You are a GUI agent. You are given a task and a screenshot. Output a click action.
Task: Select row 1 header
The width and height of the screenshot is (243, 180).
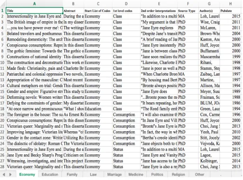pos(2,10)
